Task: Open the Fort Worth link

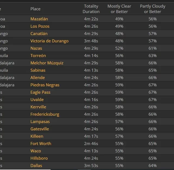Action: (41, 143)
